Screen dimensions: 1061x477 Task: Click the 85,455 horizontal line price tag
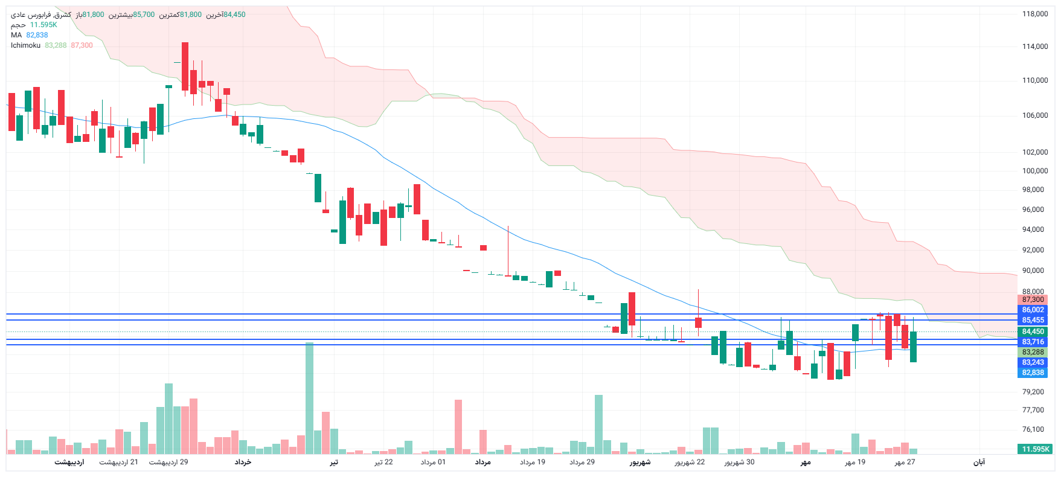[x=1033, y=320]
